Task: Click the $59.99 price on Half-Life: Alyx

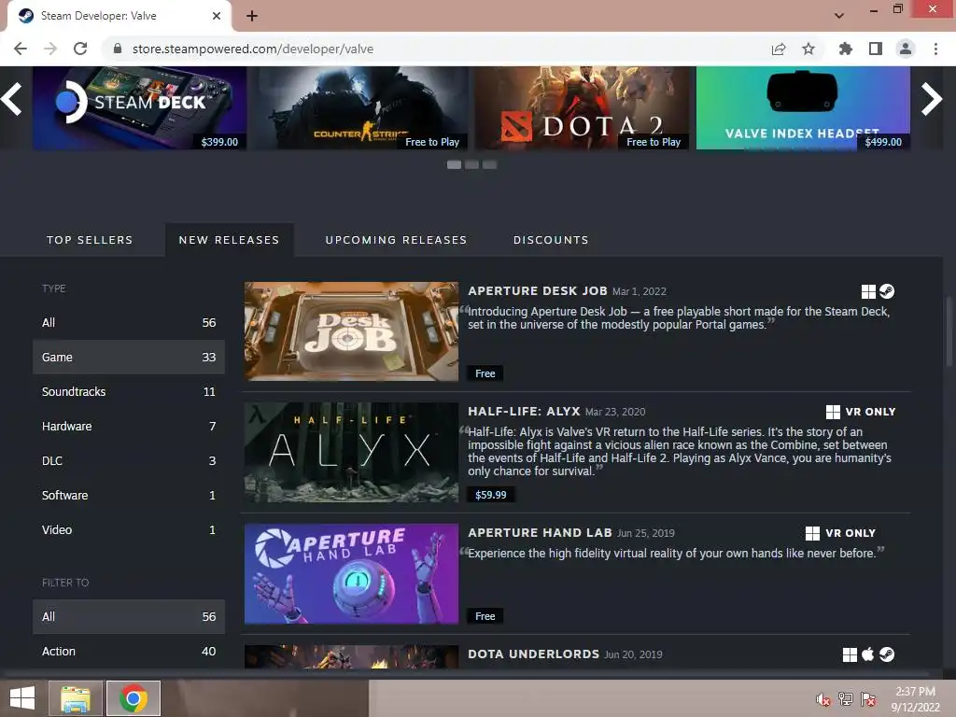Action: pyautogui.click(x=491, y=495)
